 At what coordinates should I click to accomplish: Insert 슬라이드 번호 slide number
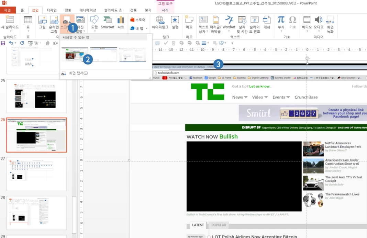(255, 24)
